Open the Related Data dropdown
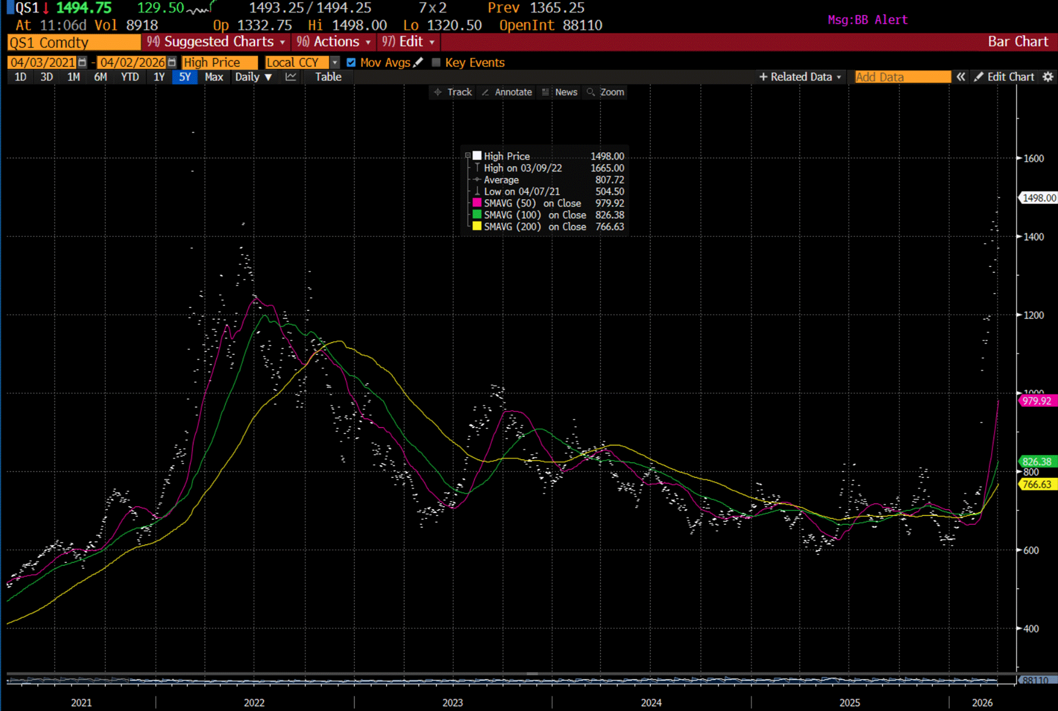This screenshot has width=1058, height=711. [801, 77]
